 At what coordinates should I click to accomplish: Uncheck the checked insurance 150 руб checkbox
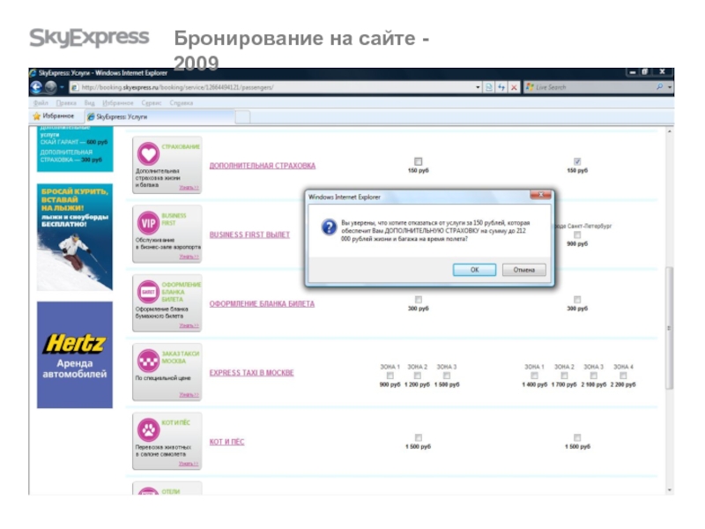pos(577,161)
